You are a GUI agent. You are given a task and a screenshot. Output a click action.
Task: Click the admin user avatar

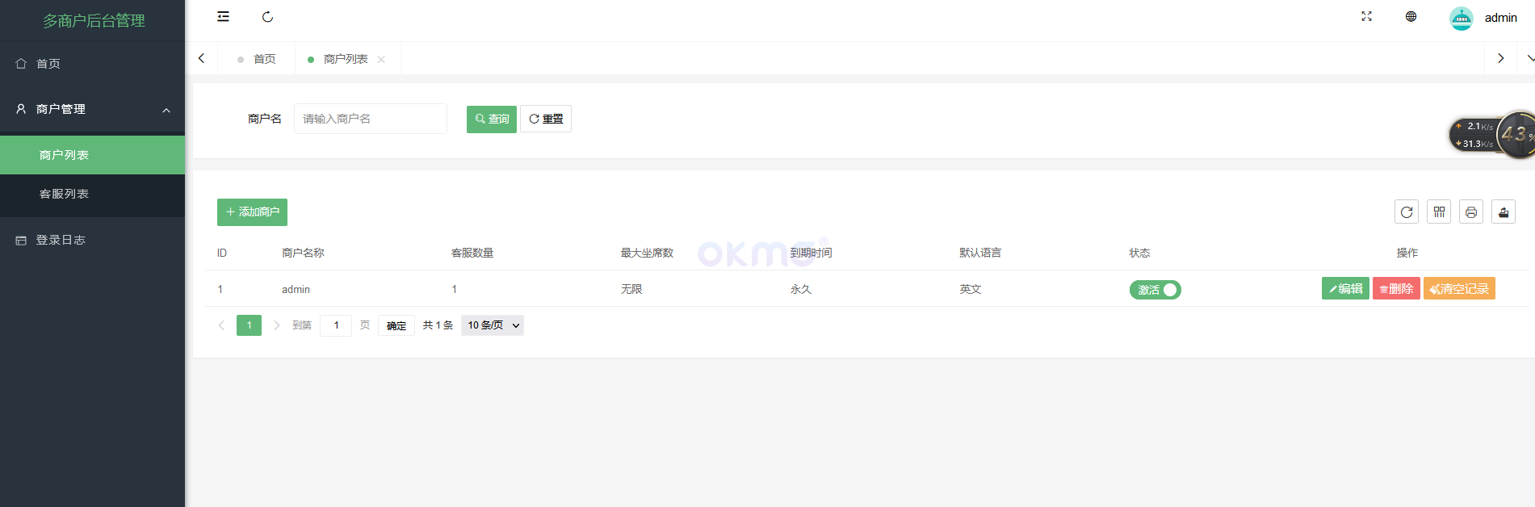pyautogui.click(x=1461, y=18)
